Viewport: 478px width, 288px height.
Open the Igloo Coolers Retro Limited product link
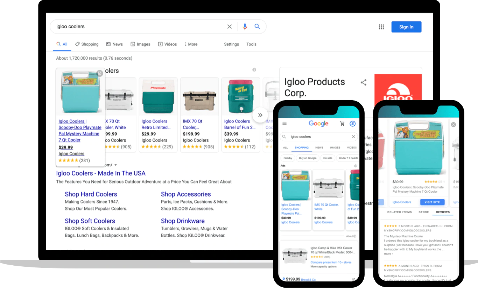pos(156,124)
